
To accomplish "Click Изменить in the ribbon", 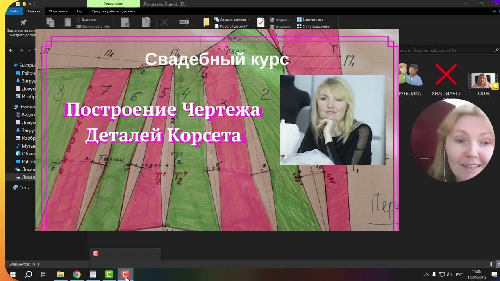I will [280, 27].
